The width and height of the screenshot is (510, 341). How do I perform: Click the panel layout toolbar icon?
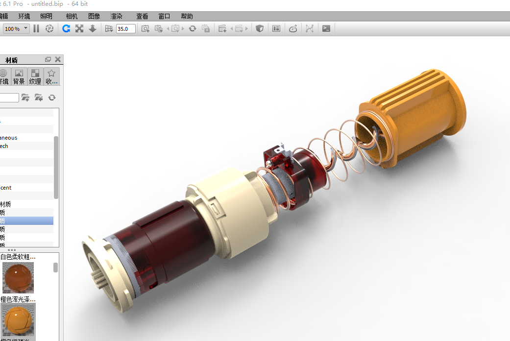pyautogui.click(x=276, y=28)
